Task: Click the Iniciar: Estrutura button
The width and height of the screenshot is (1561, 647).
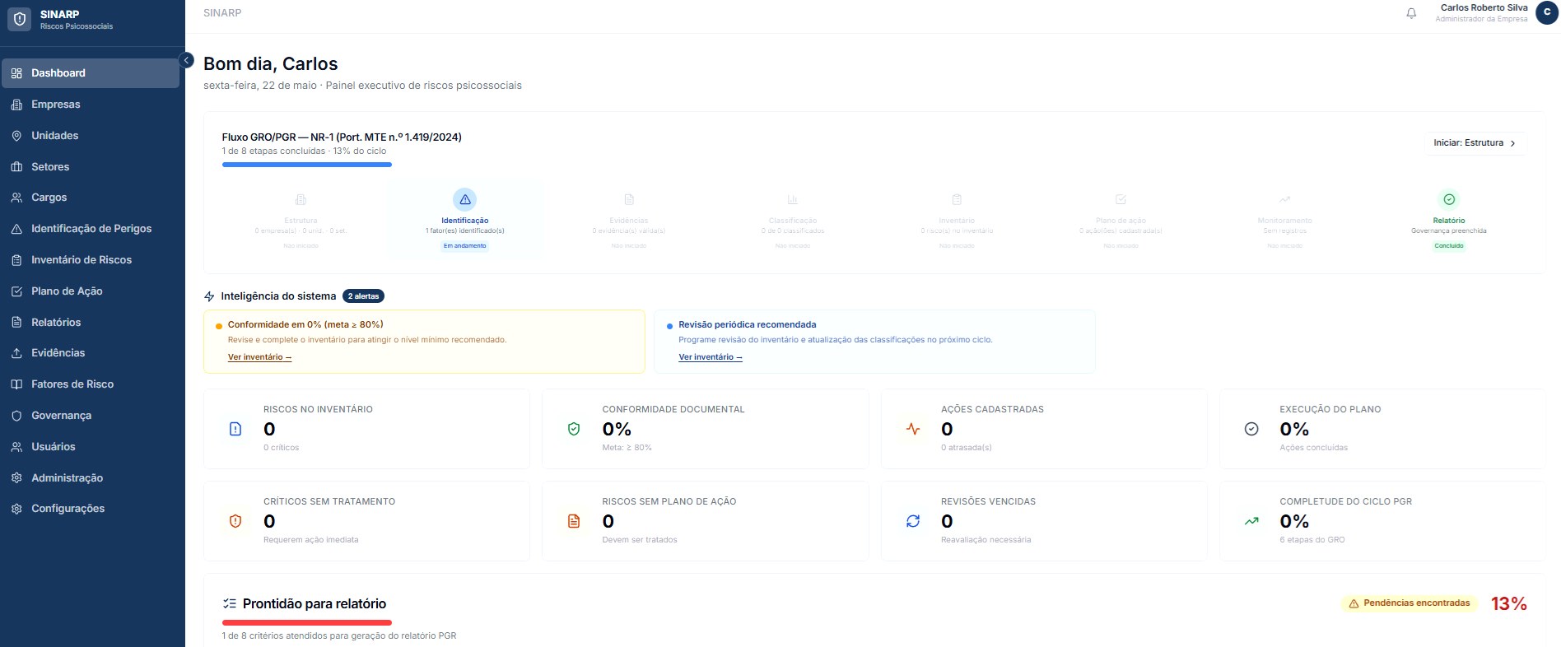Action: click(x=1475, y=143)
